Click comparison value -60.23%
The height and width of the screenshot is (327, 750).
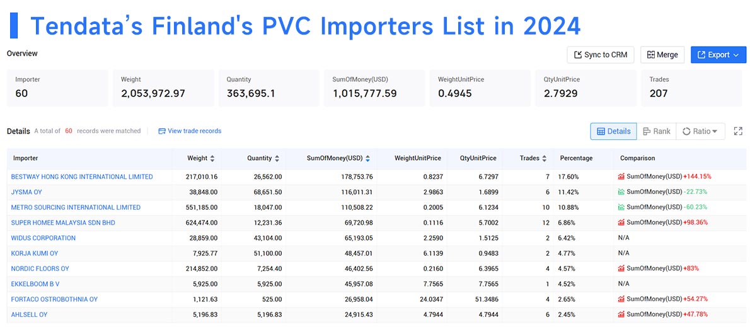click(695, 207)
